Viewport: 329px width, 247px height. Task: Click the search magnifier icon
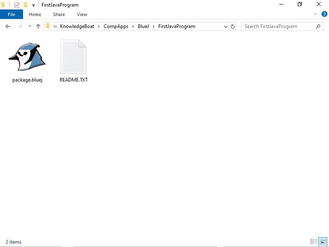318,26
